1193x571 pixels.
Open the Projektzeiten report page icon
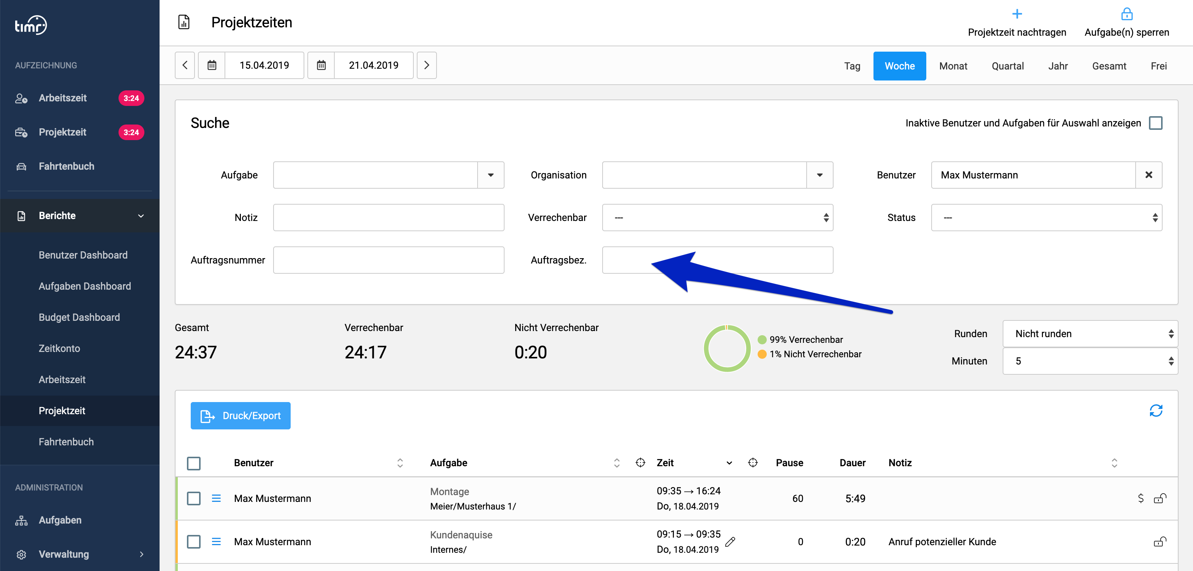pyautogui.click(x=184, y=22)
